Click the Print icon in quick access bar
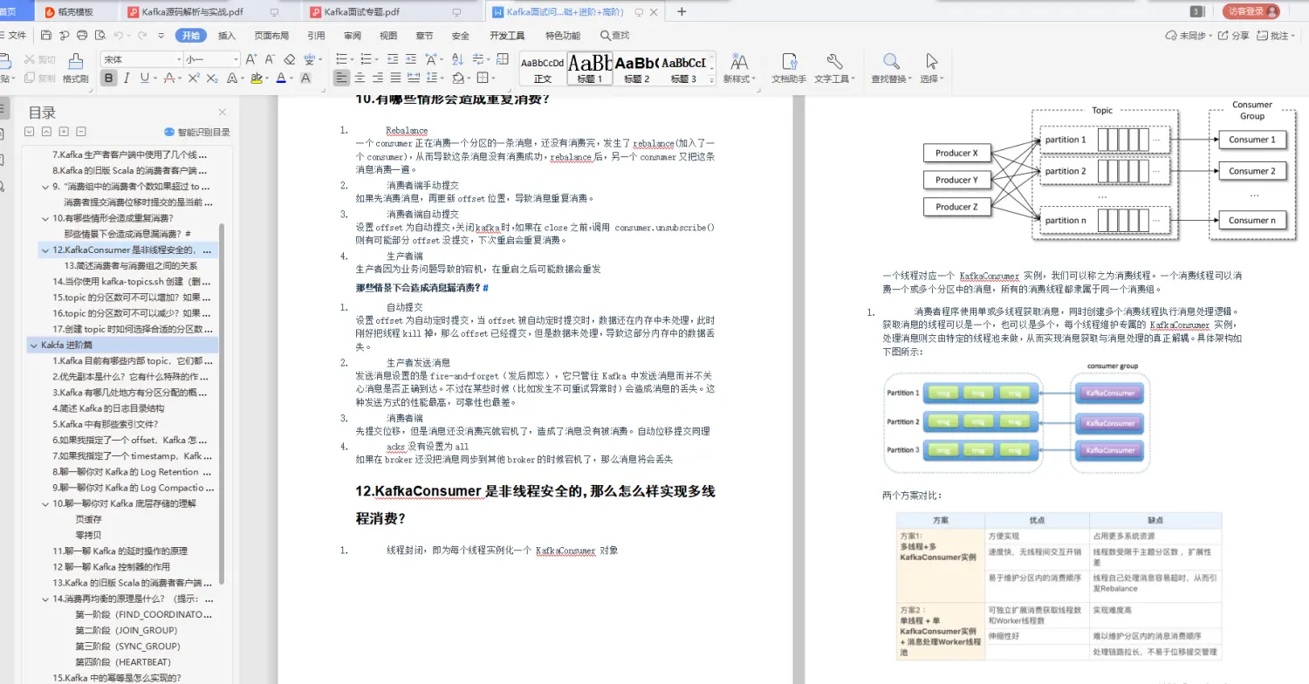Viewport: 1309px width, 684px height. tap(81, 35)
